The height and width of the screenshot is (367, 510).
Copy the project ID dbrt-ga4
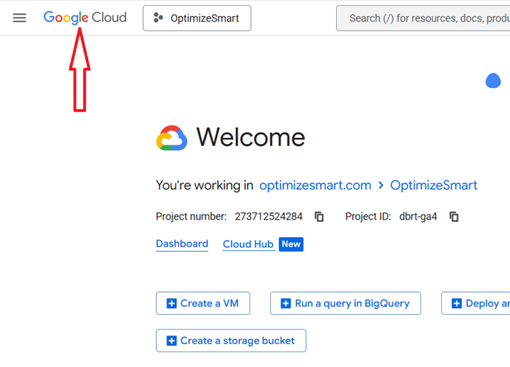(453, 217)
